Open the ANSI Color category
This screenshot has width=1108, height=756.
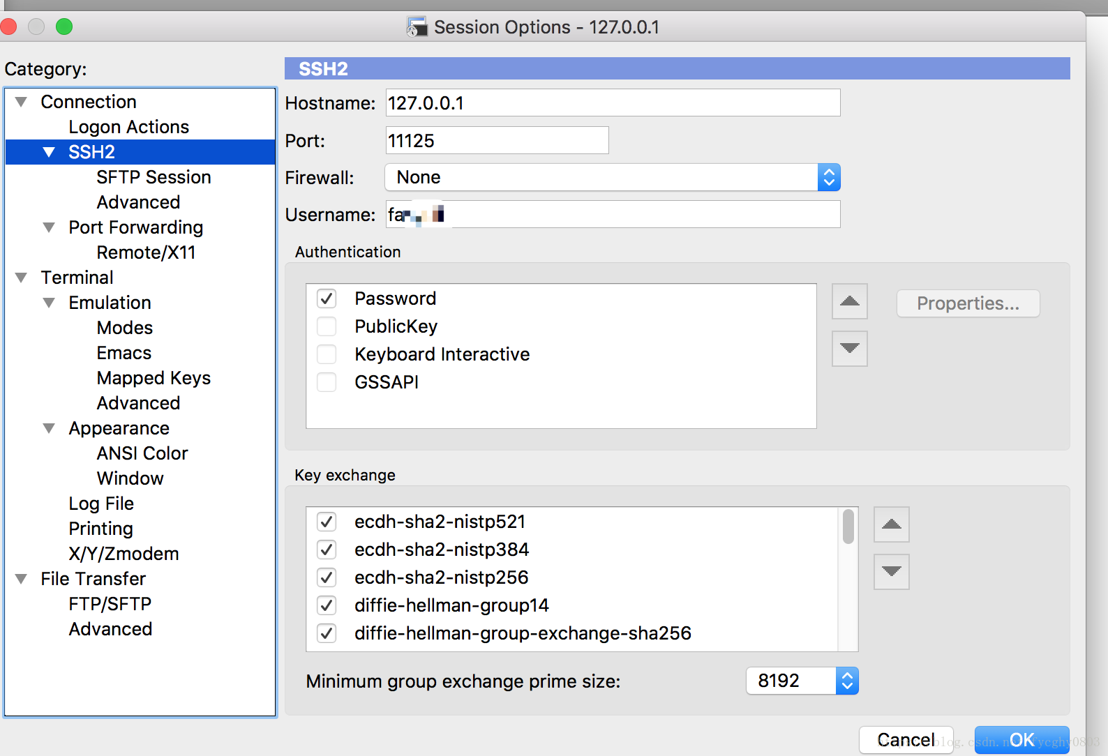tap(143, 453)
